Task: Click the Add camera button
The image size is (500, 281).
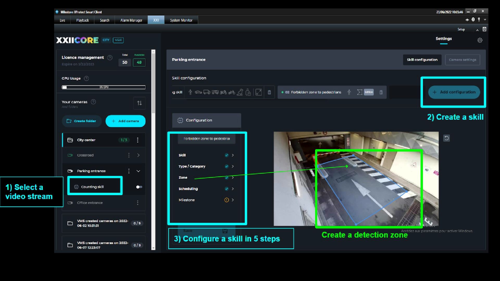Action: point(126,121)
